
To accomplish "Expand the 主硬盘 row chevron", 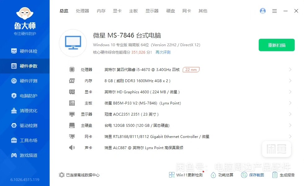I will pos(290,125).
